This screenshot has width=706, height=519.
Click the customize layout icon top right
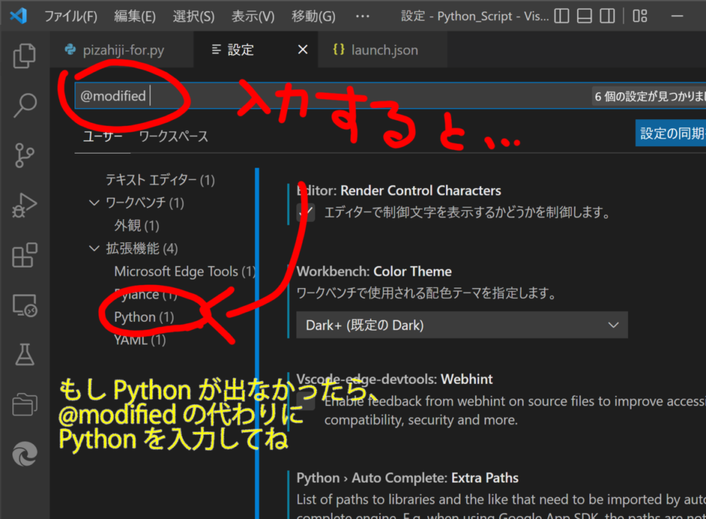pos(641,16)
